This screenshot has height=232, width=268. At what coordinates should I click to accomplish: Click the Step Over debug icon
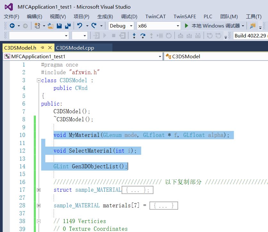pos(143,36)
